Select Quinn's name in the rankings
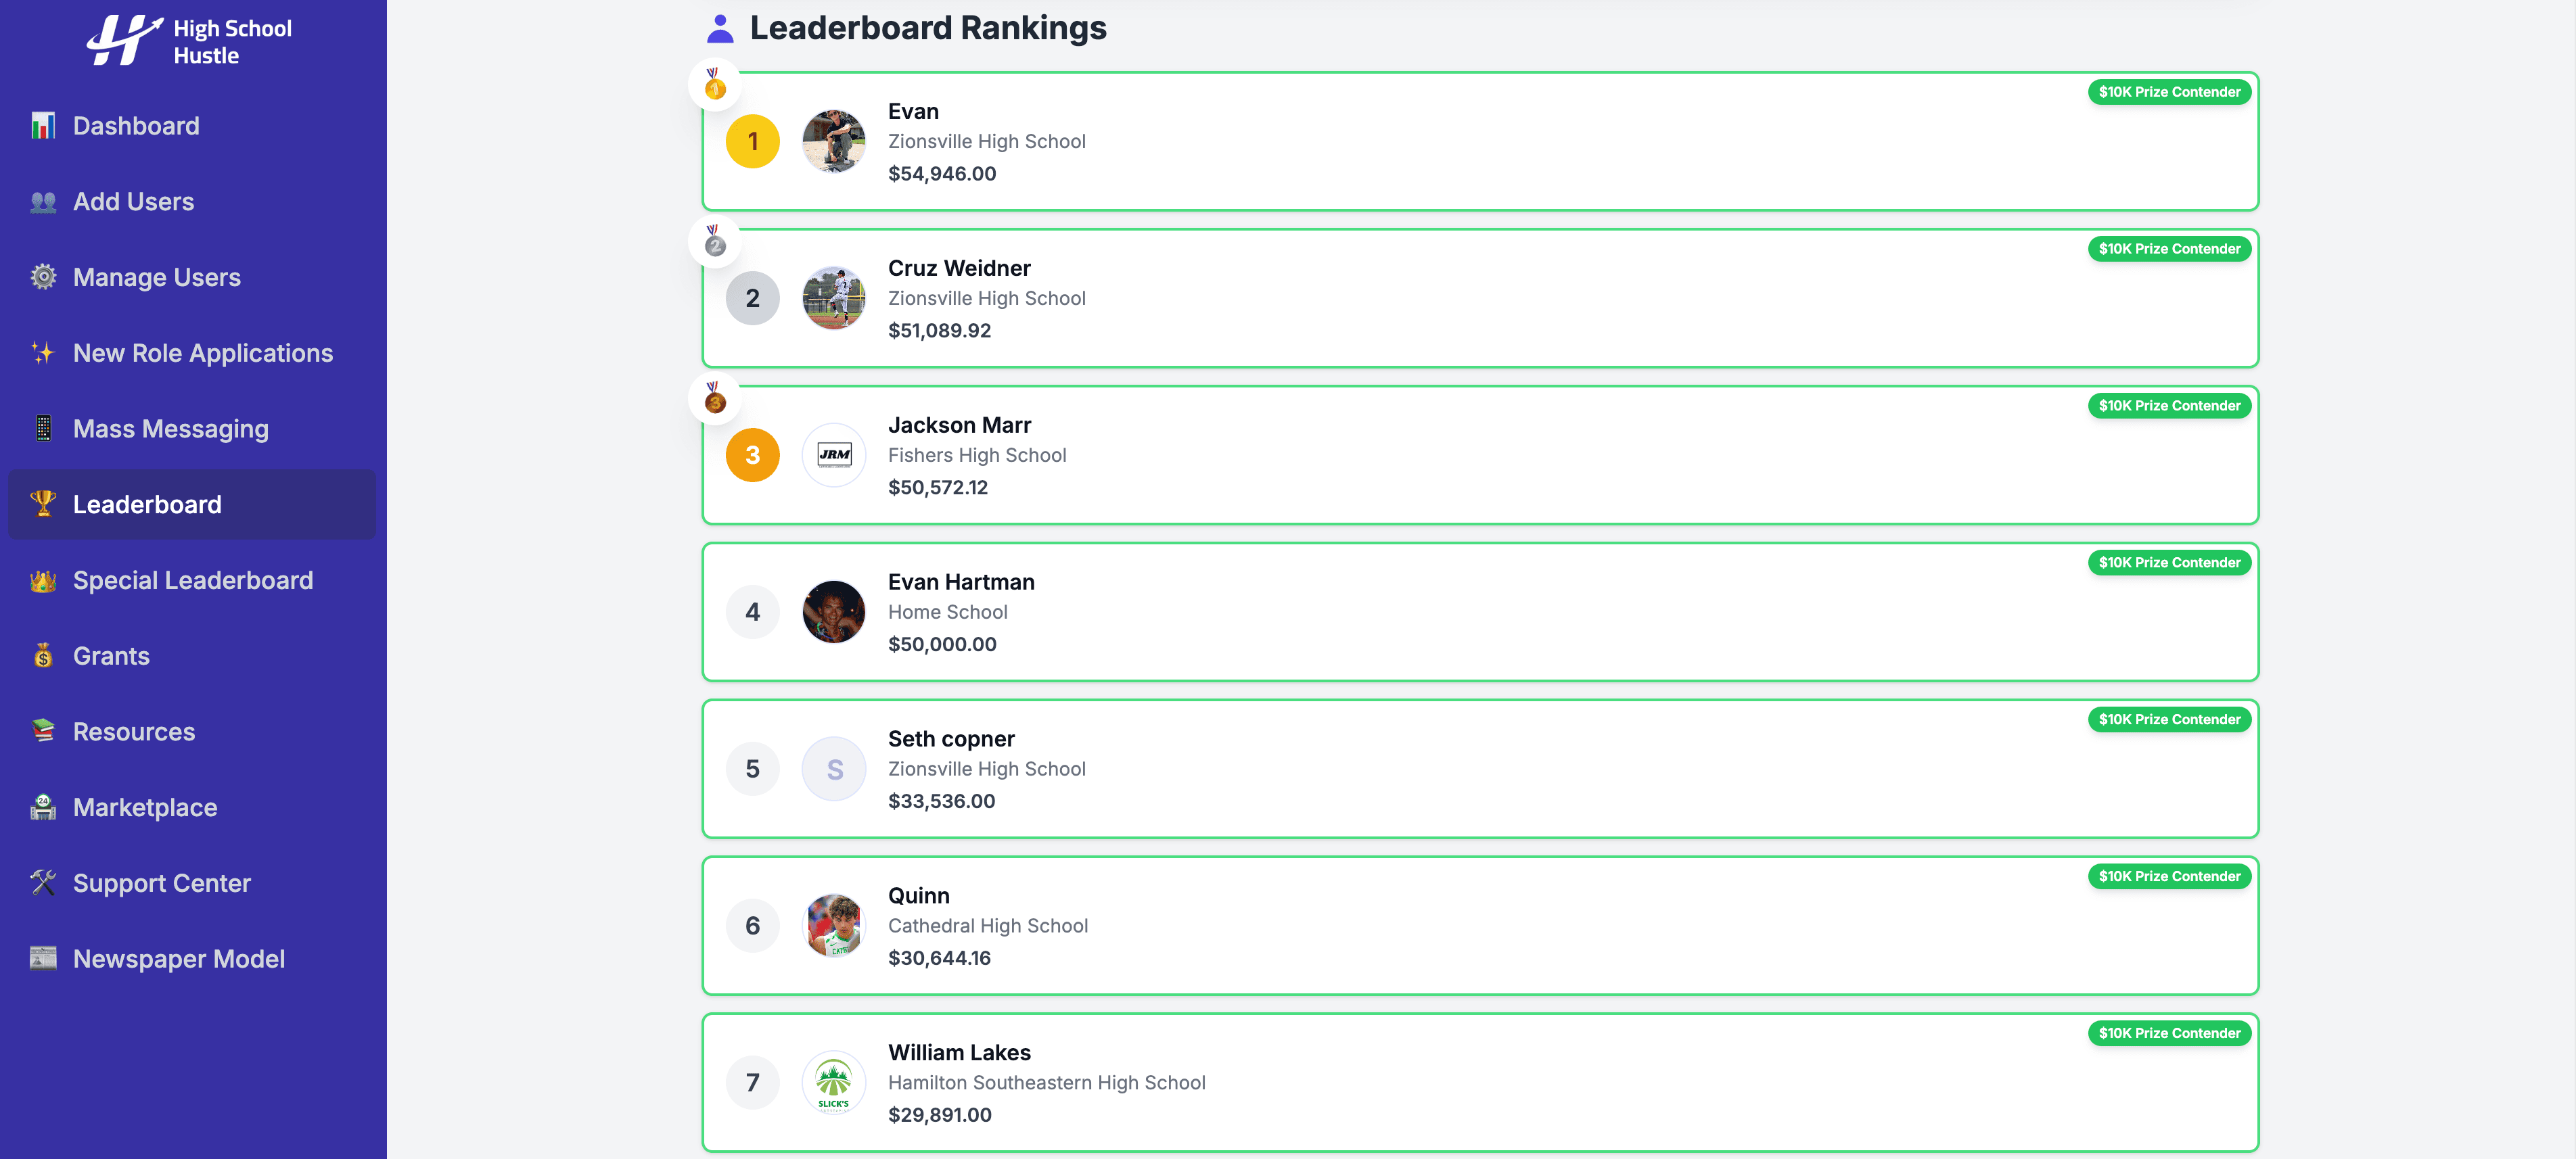This screenshot has height=1159, width=2576. pyautogui.click(x=918, y=896)
